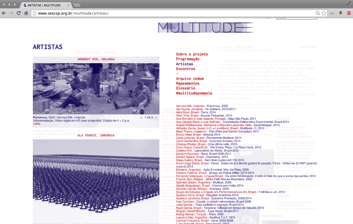Open Ala Younis, Jordânia list link
The width and height of the screenshot is (353, 224).
click(189, 109)
